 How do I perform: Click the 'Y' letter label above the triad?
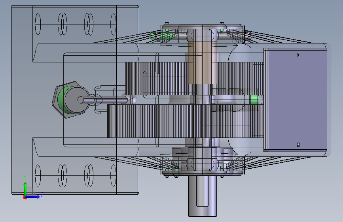(25, 178)
